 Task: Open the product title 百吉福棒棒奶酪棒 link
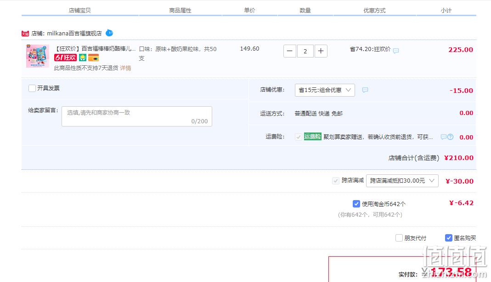click(95, 49)
